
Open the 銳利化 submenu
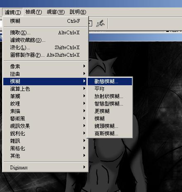[45, 134]
